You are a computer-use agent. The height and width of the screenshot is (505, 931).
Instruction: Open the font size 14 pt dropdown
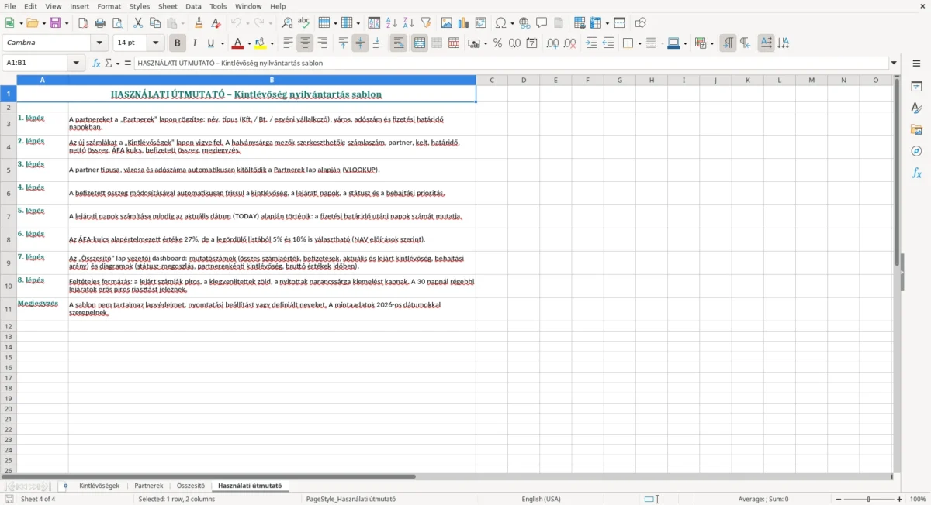point(156,43)
